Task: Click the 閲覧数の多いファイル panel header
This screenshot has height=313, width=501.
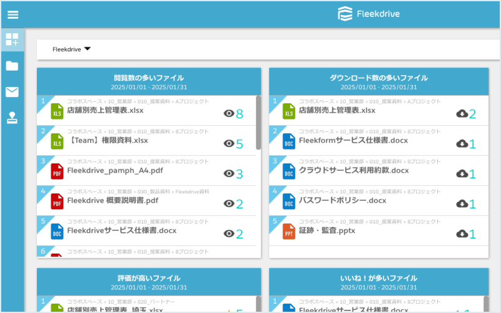Action: tap(149, 82)
